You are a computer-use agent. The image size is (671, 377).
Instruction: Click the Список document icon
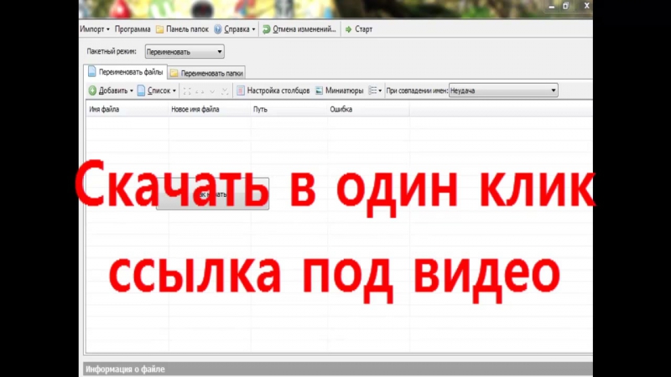(141, 90)
